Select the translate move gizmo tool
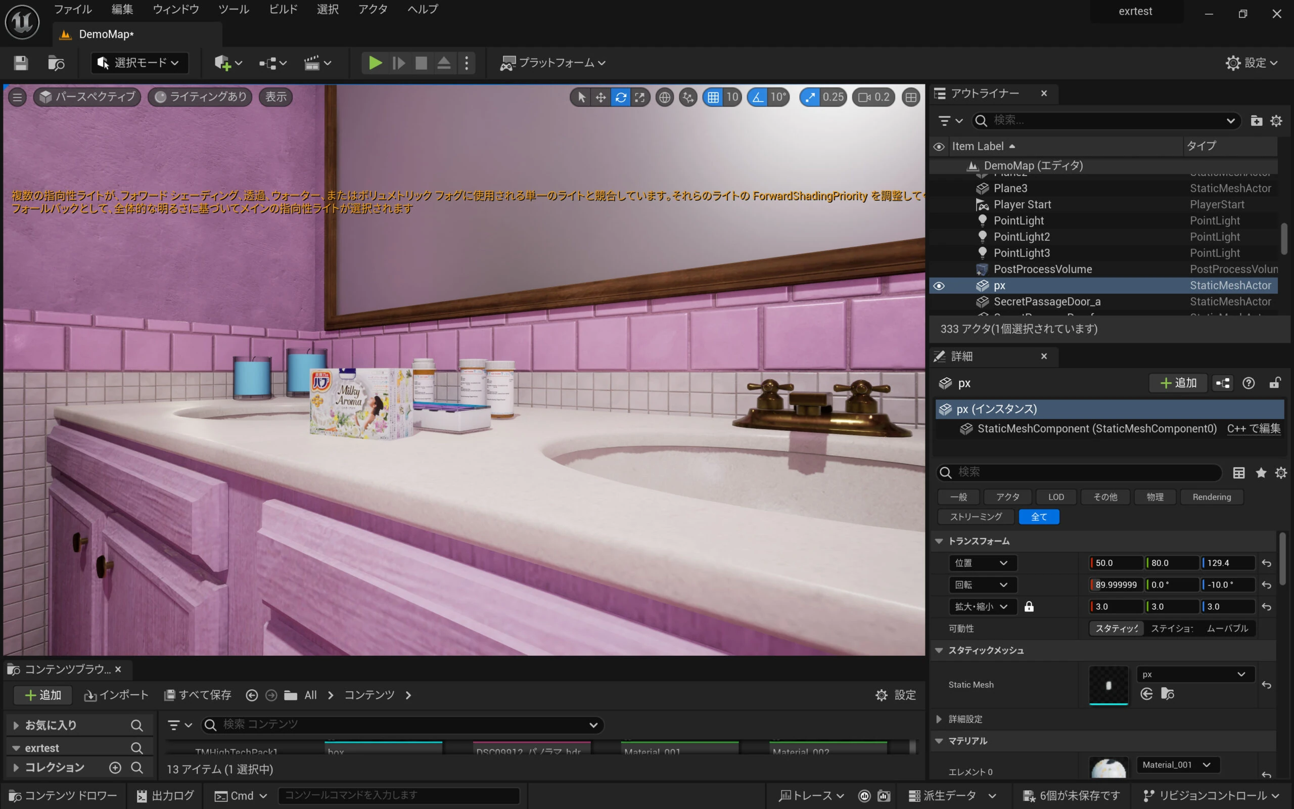This screenshot has width=1294, height=809. (600, 97)
